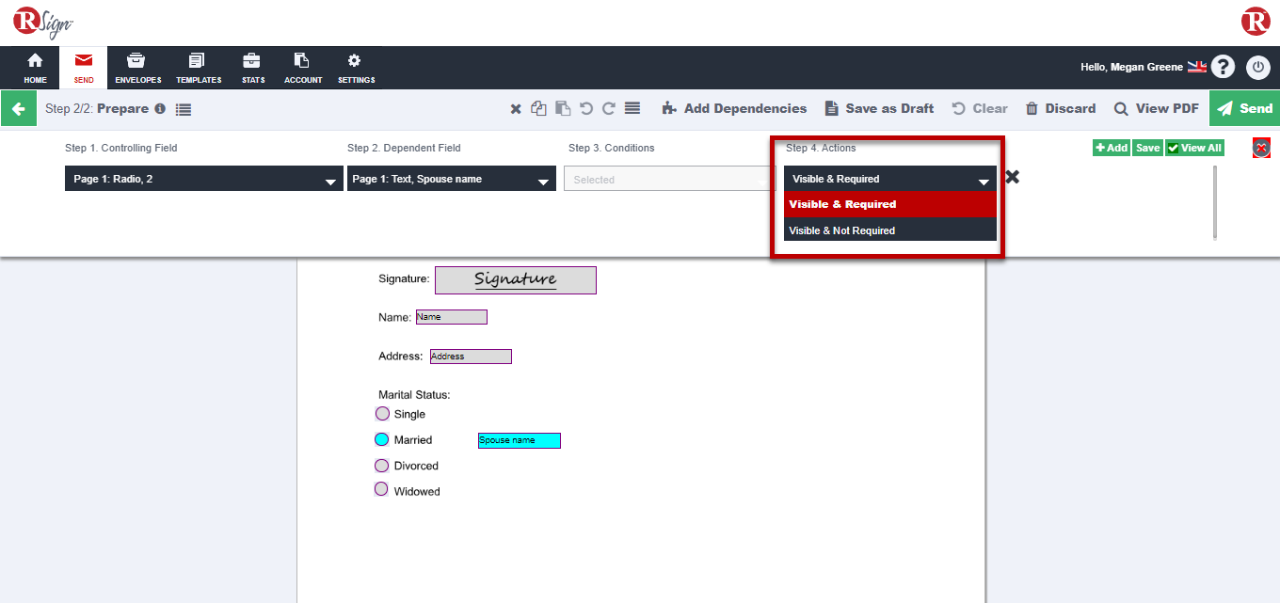This screenshot has height=603, width=1280.
Task: Click the green Add button
Action: (x=1112, y=148)
